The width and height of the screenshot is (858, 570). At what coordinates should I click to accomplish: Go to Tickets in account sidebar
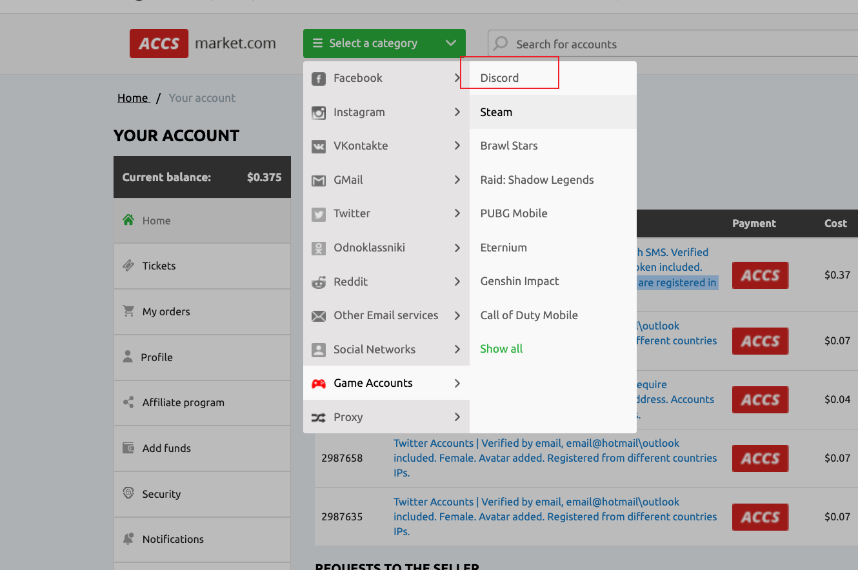(x=202, y=266)
